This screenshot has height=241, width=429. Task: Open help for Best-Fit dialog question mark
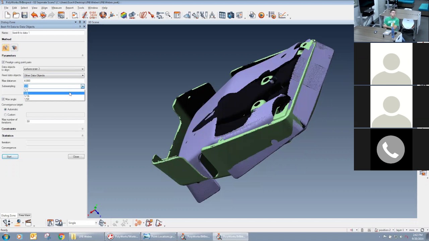[x=80, y=26]
